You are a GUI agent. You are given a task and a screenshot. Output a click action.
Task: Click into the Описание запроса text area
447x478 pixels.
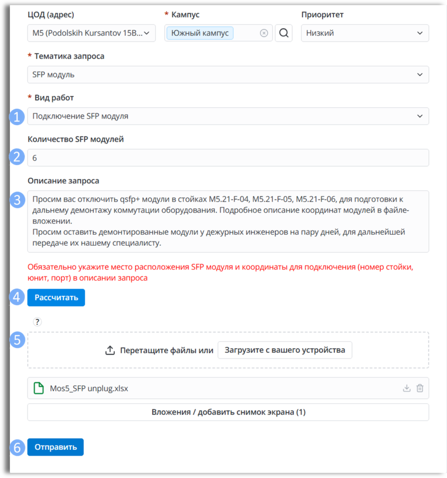228,221
